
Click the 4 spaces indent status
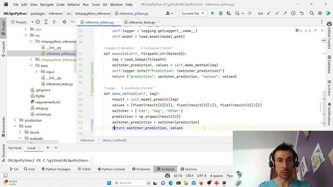[216, 176]
